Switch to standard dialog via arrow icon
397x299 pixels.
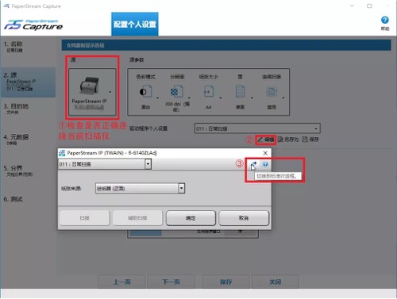(x=253, y=164)
